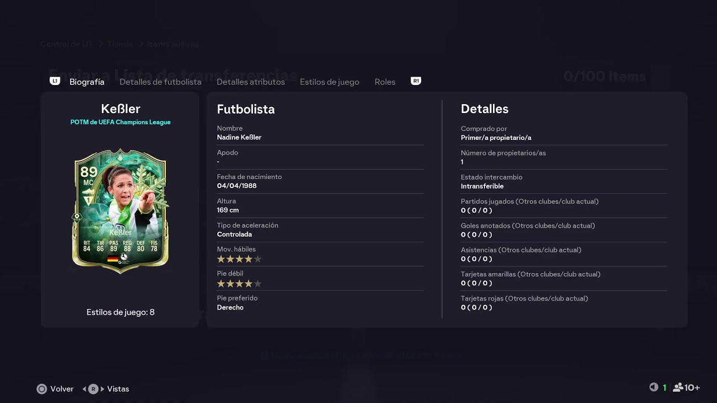717x403 pixels.
Task: Click acceleration type Controlada
Action: 234,235
